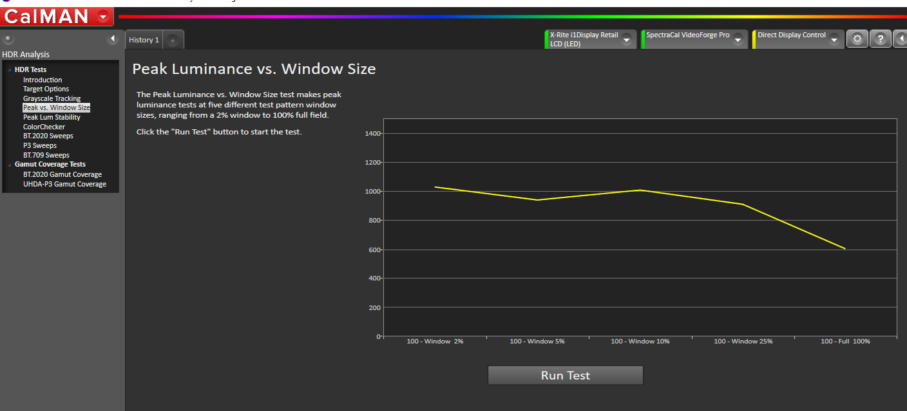The height and width of the screenshot is (411, 907).
Task: Open the X-Rite i1Display meter dropdown
Action: [x=626, y=39]
